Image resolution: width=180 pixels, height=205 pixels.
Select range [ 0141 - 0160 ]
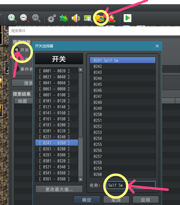click(57, 113)
